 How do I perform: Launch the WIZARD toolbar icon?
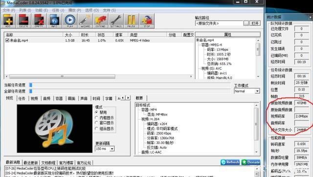coord(85,21)
